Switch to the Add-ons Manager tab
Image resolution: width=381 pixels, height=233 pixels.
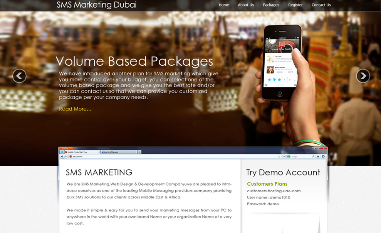pos(119,152)
